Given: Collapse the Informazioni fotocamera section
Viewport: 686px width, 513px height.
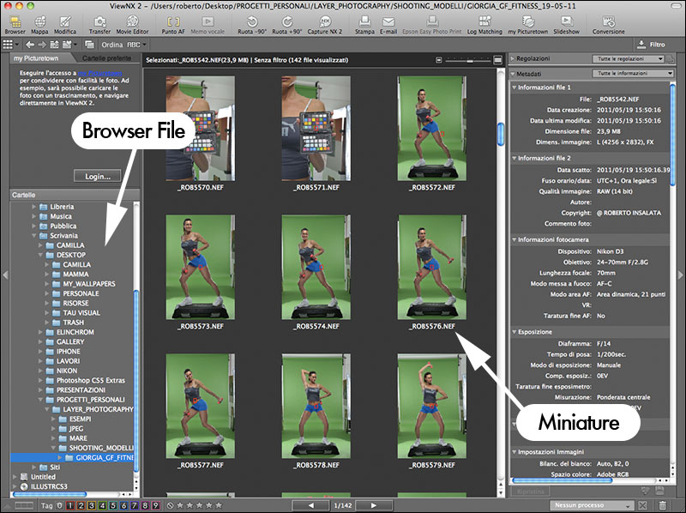Looking at the screenshot, I should click(x=514, y=240).
